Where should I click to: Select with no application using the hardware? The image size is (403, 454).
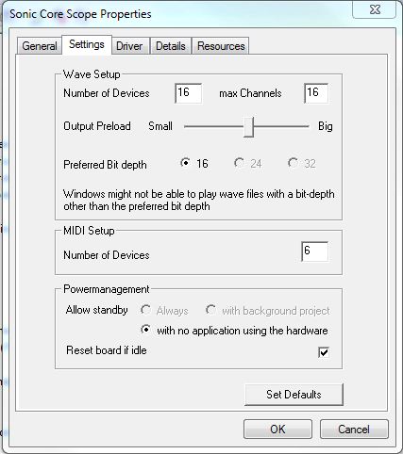tap(145, 330)
